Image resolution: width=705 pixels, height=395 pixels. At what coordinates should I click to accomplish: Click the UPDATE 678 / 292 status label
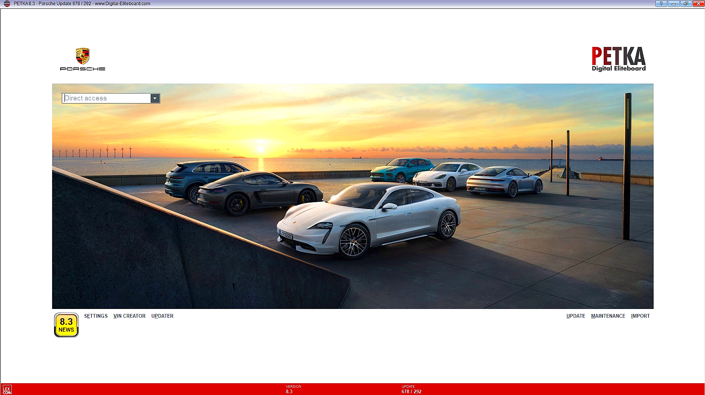[x=411, y=389]
